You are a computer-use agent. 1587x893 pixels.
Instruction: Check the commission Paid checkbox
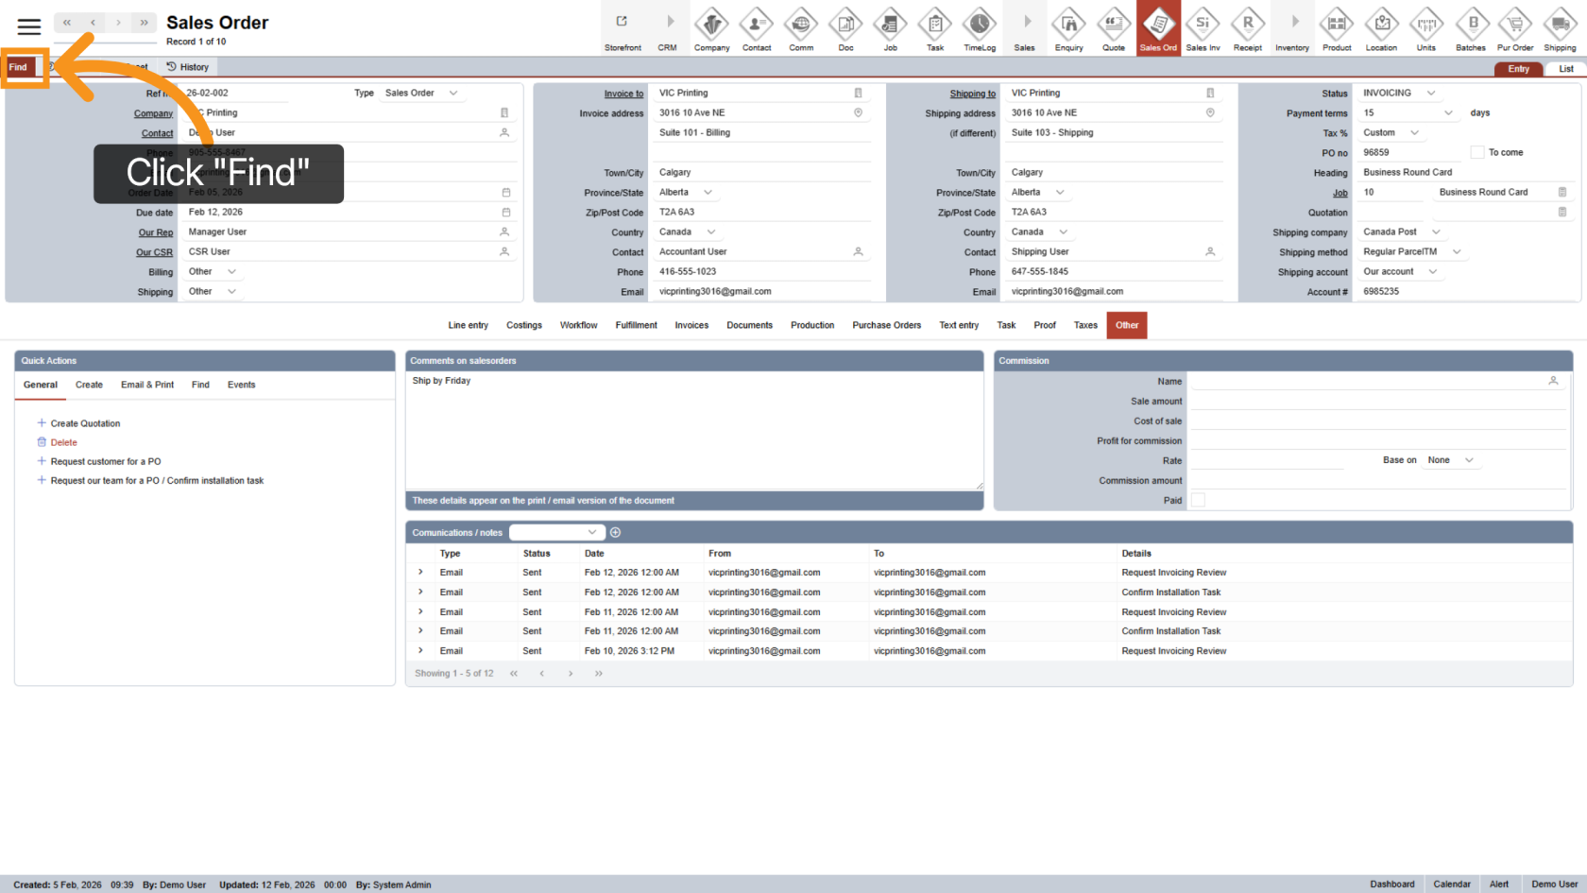click(x=1198, y=500)
